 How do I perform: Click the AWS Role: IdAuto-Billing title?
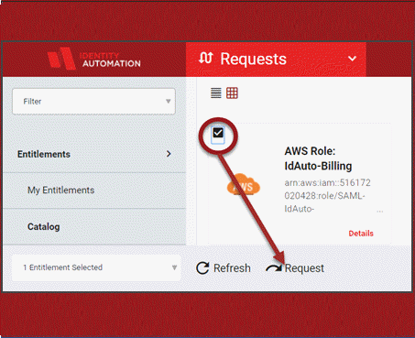[318, 158]
